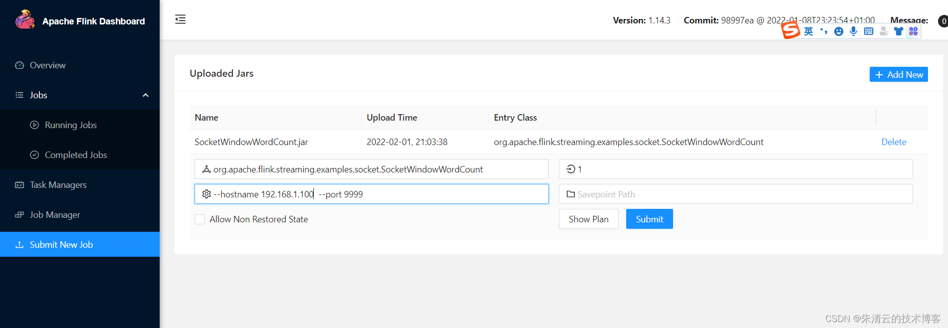Viewport: 948px width, 328px height.
Task: Click the Running Jobs play-circle icon
Action: (x=34, y=125)
